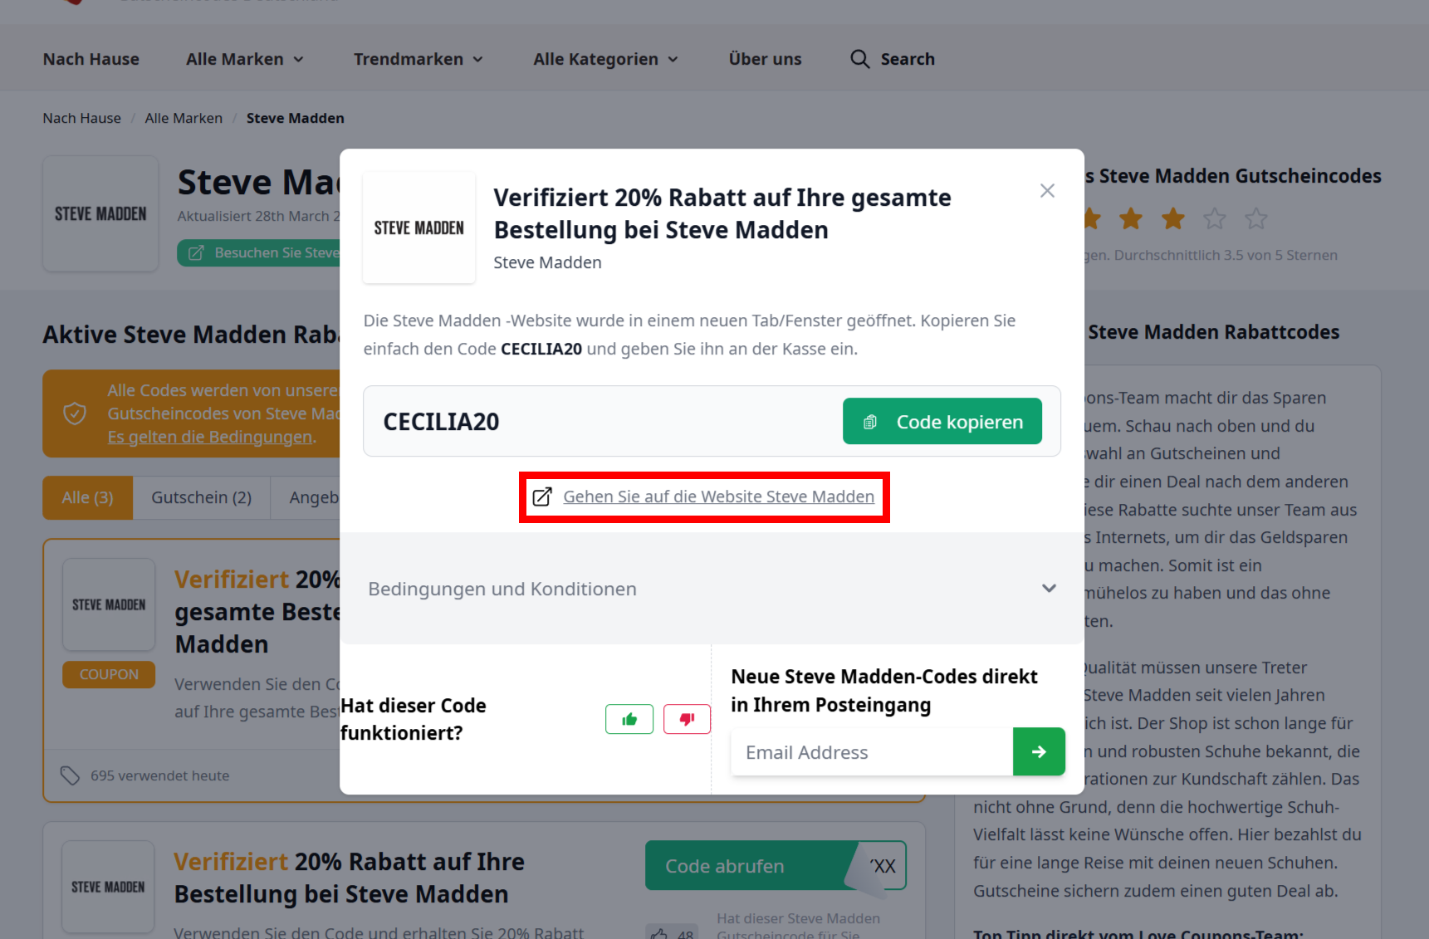Click Steve Madden breadcrumb text
The width and height of the screenshot is (1429, 939).
tap(295, 118)
